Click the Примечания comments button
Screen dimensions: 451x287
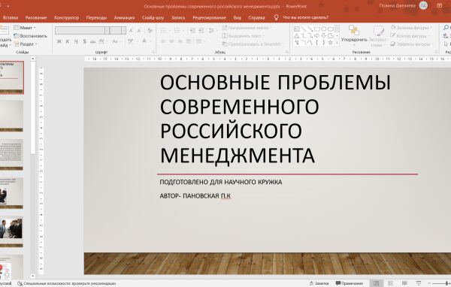click(350, 283)
